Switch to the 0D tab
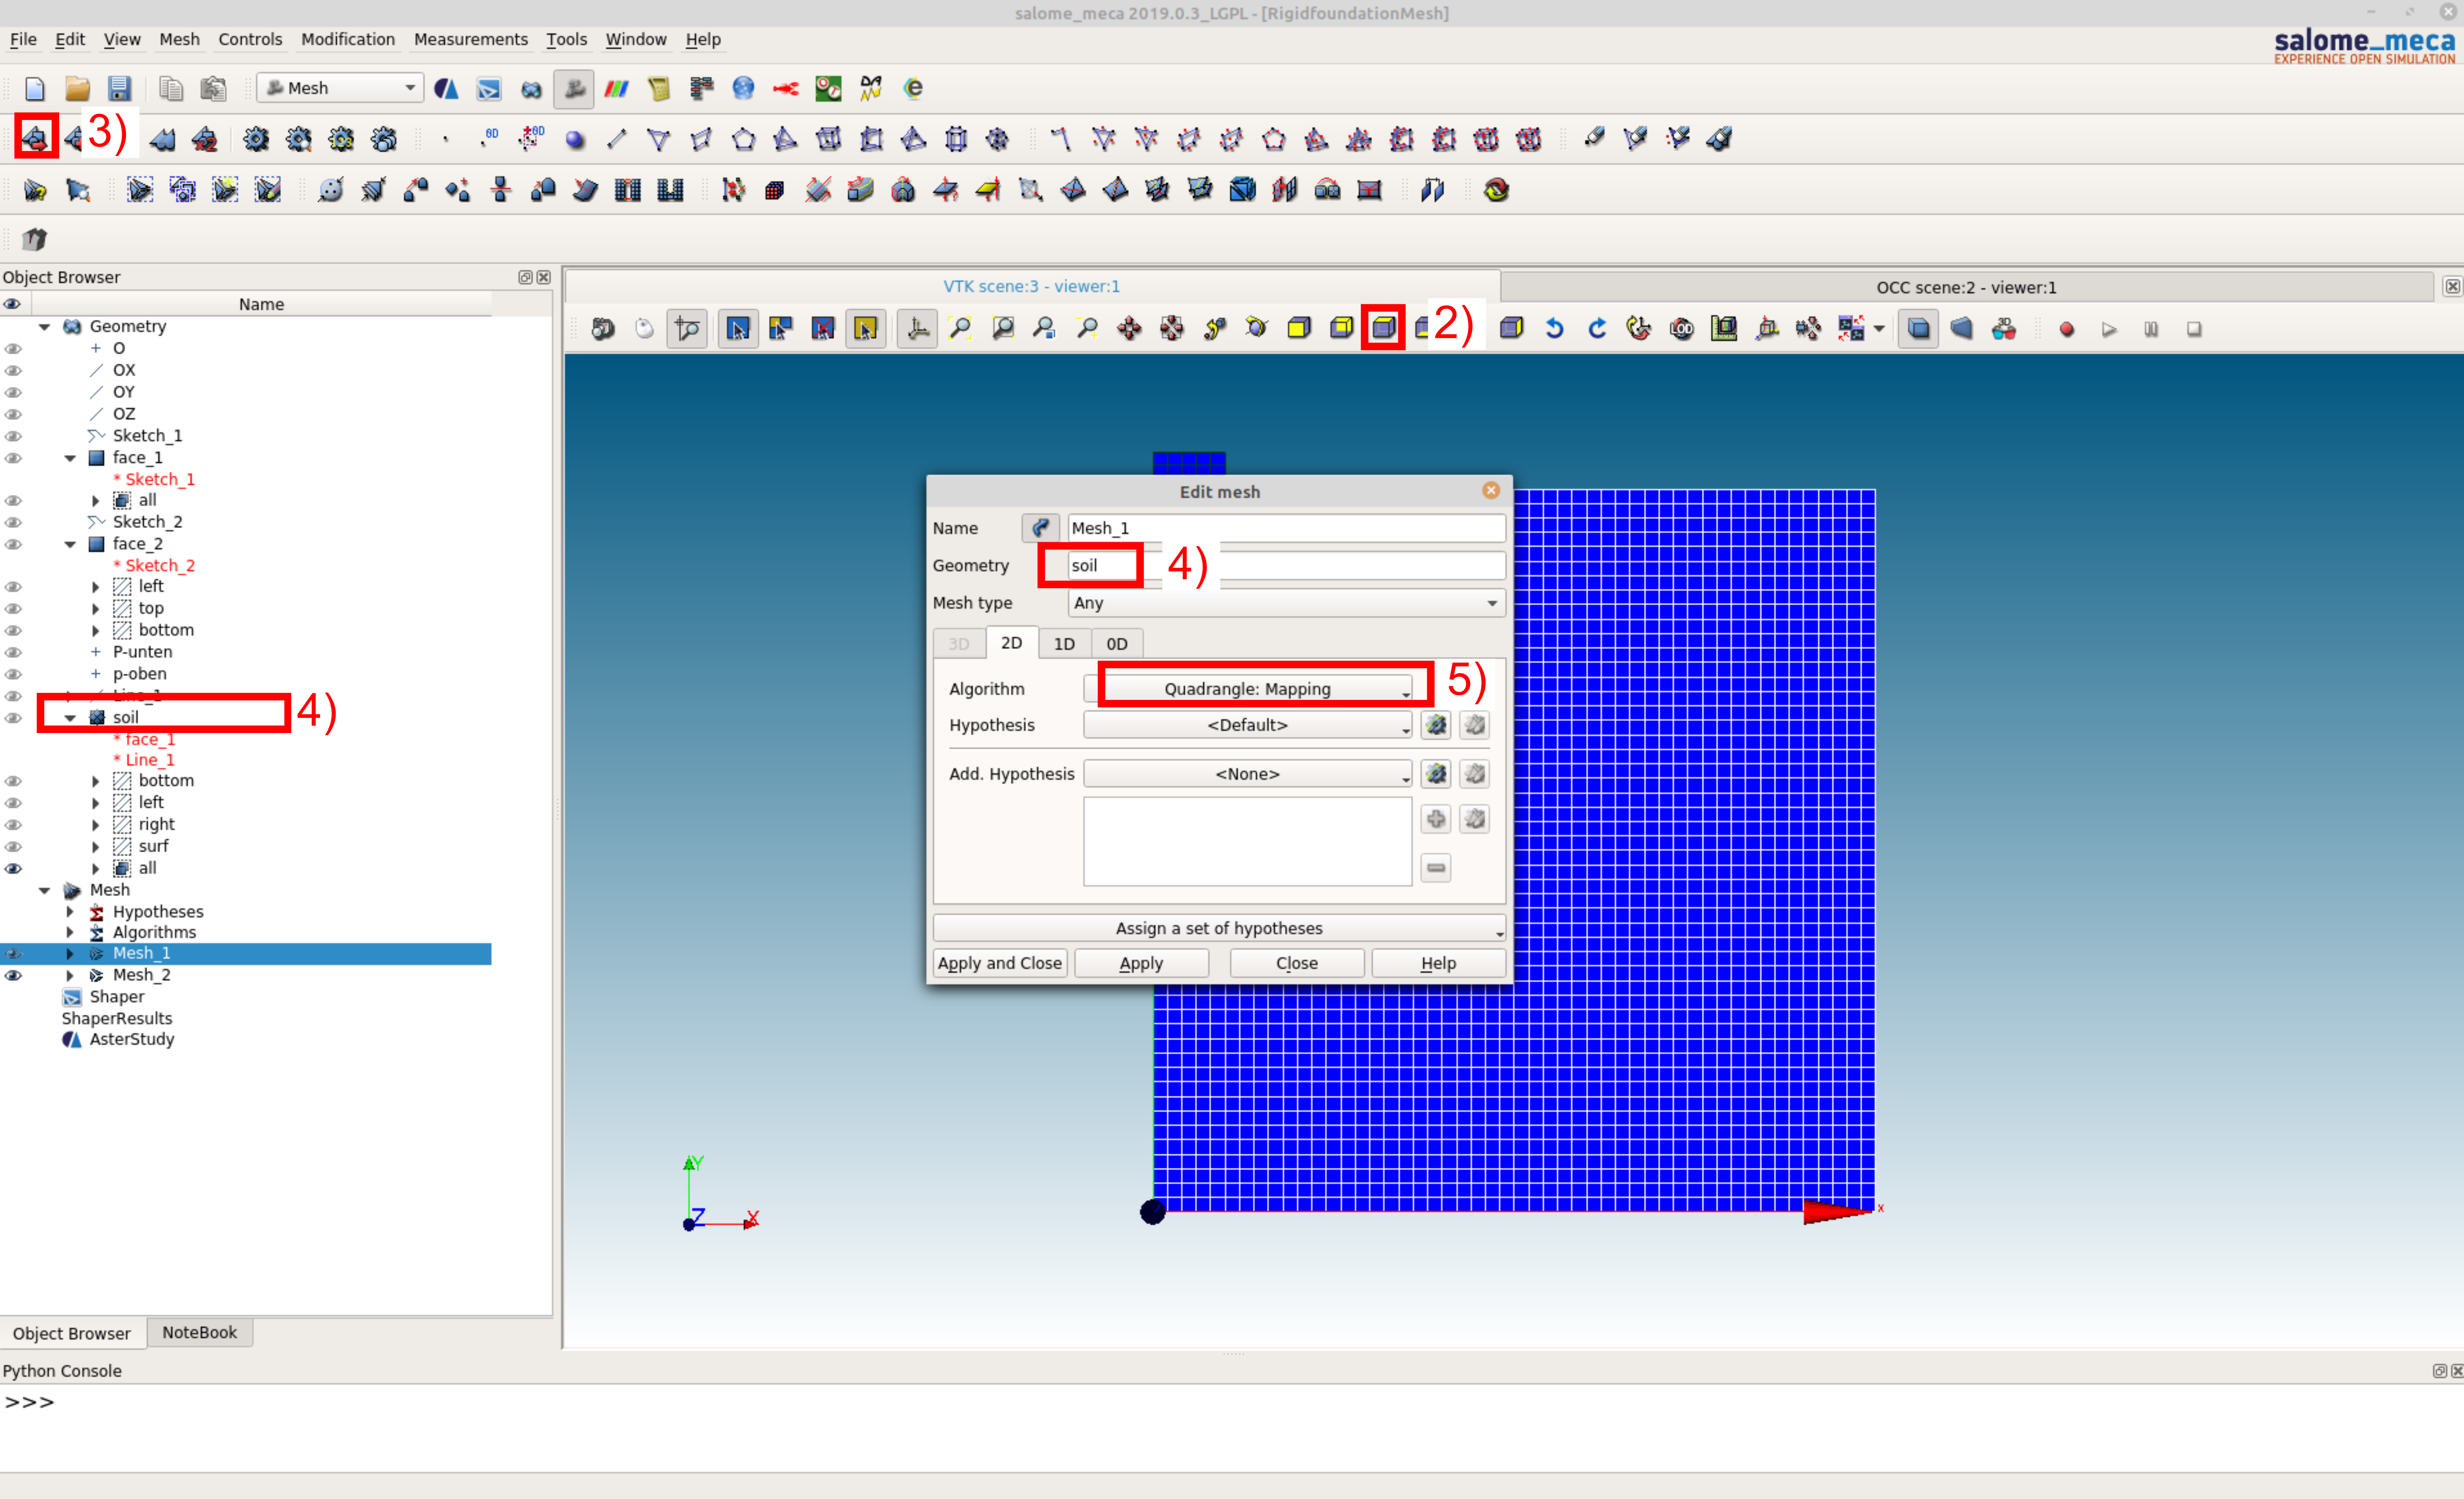2464x1499 pixels. tap(1117, 644)
